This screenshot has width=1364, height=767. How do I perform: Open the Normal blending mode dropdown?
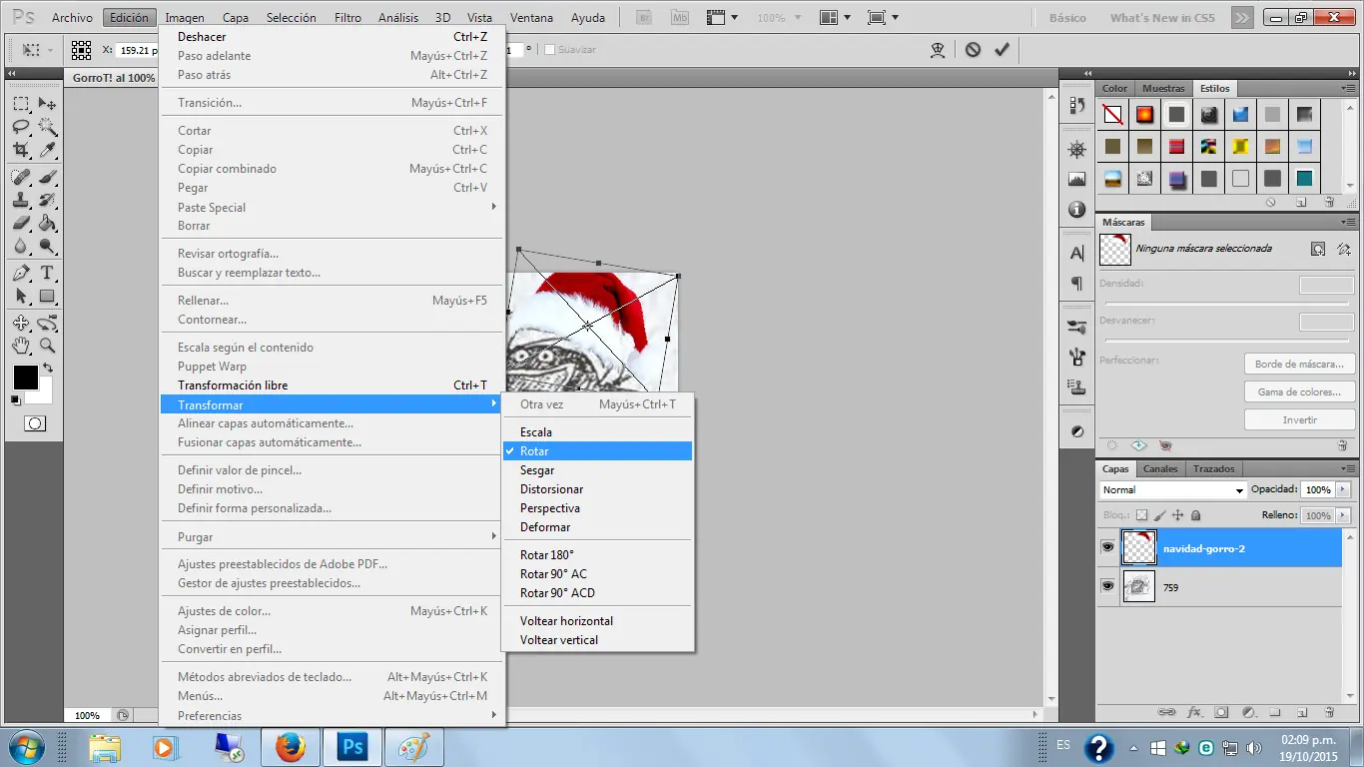(x=1171, y=489)
